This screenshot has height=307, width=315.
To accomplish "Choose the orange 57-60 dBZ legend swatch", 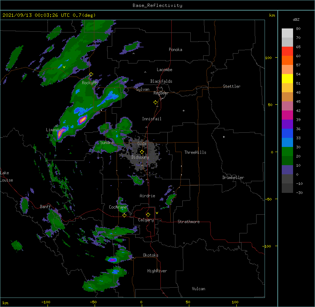I will 287,60.
